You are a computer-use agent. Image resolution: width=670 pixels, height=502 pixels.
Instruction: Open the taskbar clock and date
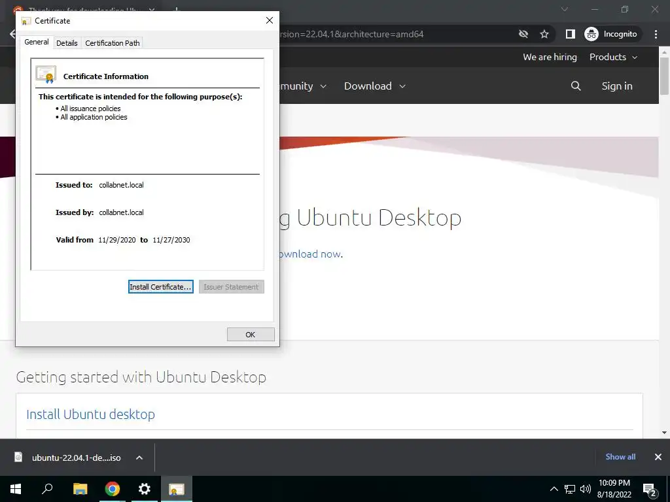click(614, 489)
